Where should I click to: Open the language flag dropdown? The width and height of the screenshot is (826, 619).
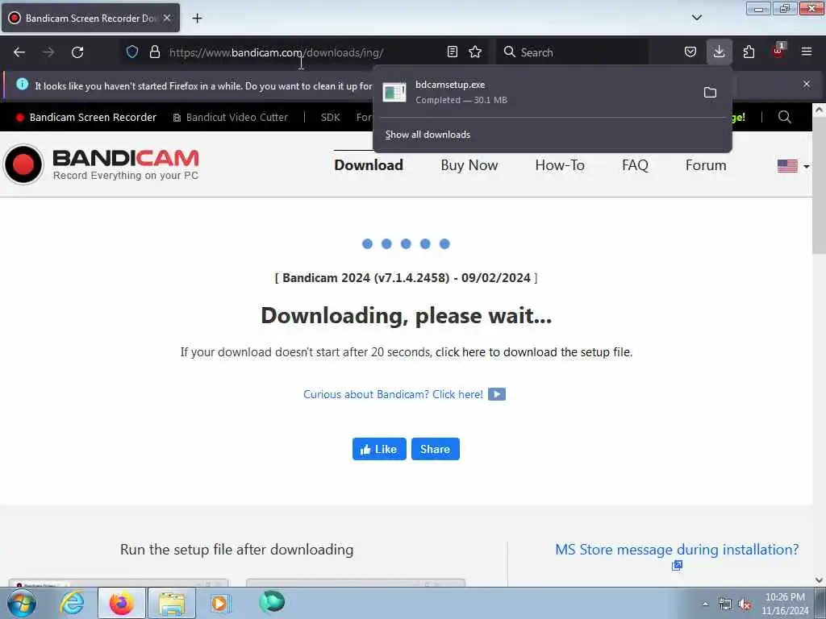pos(794,166)
